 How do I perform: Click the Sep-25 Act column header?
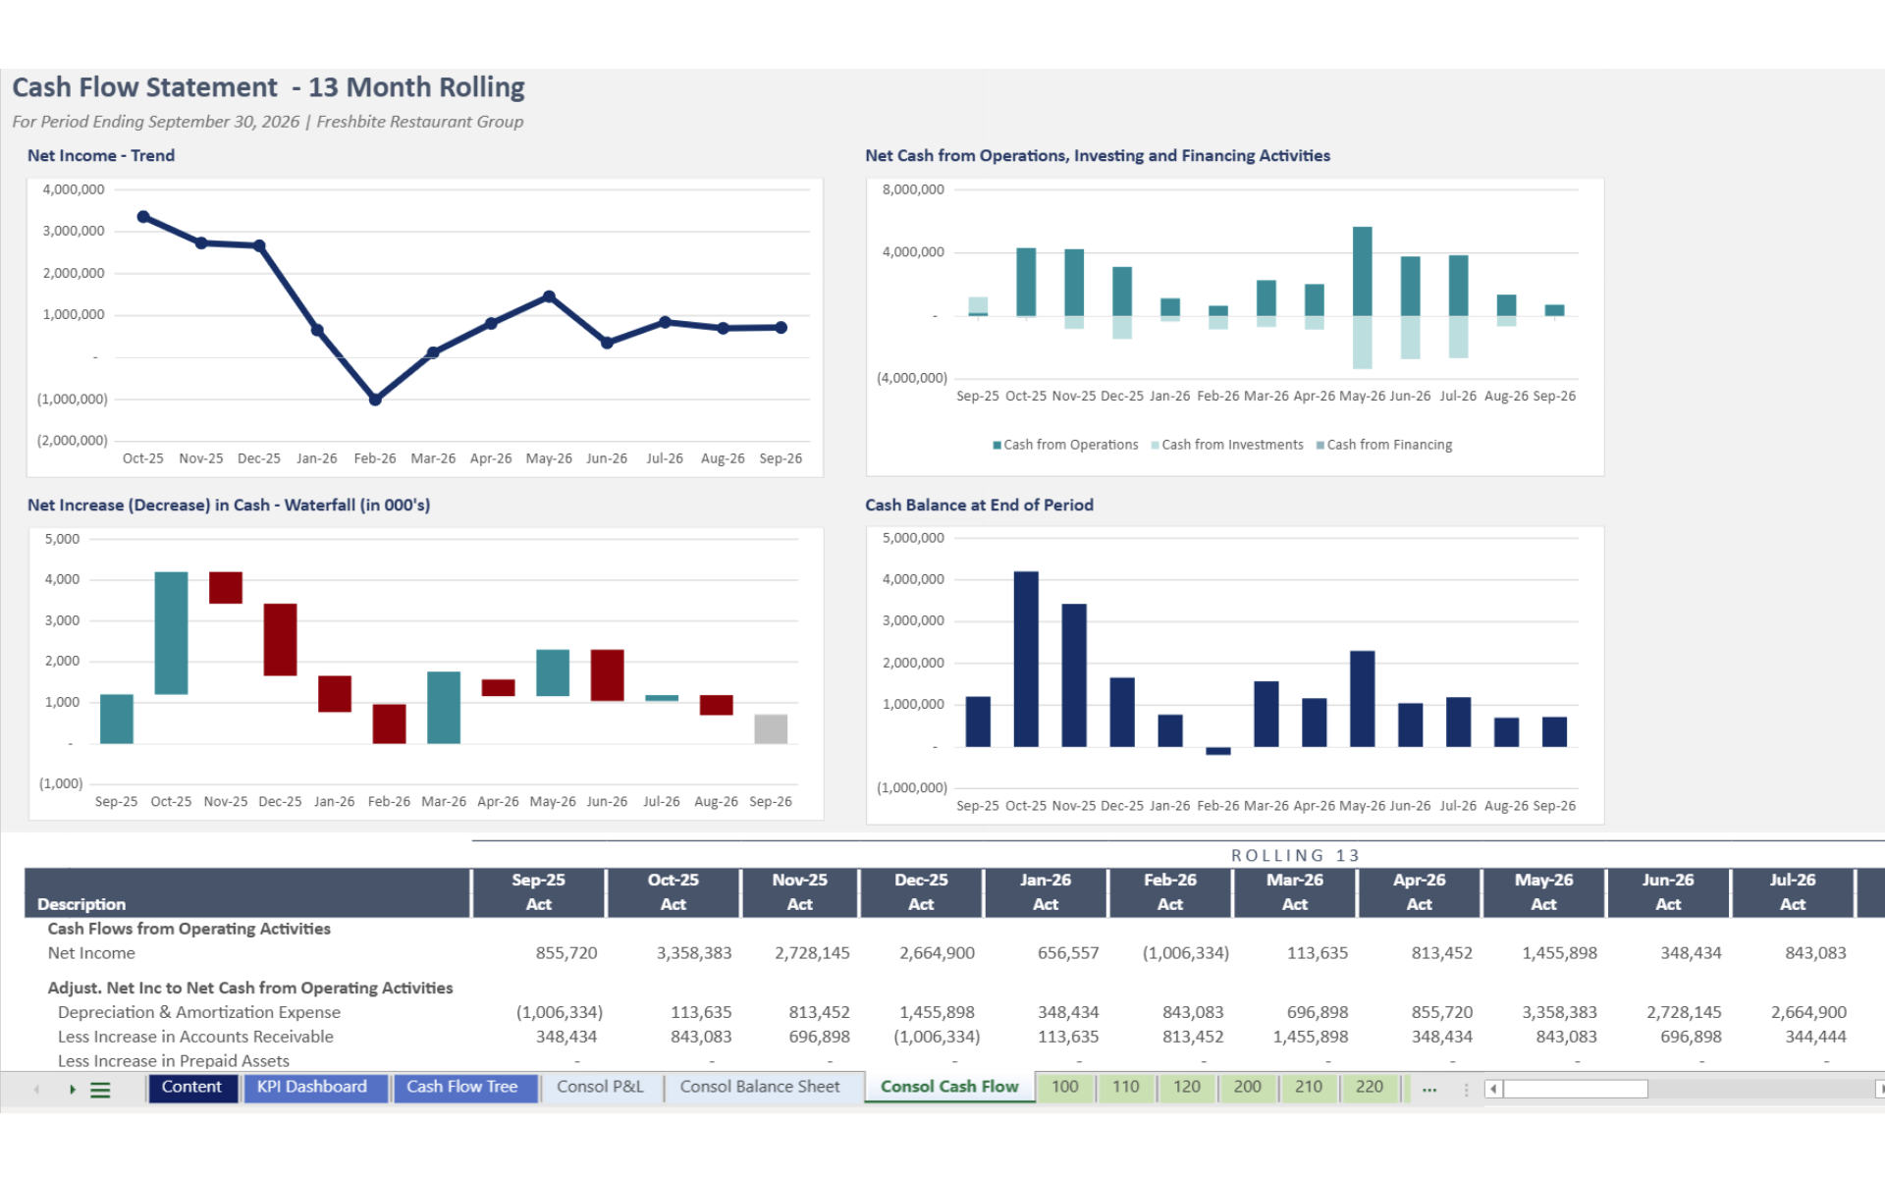coord(538,891)
